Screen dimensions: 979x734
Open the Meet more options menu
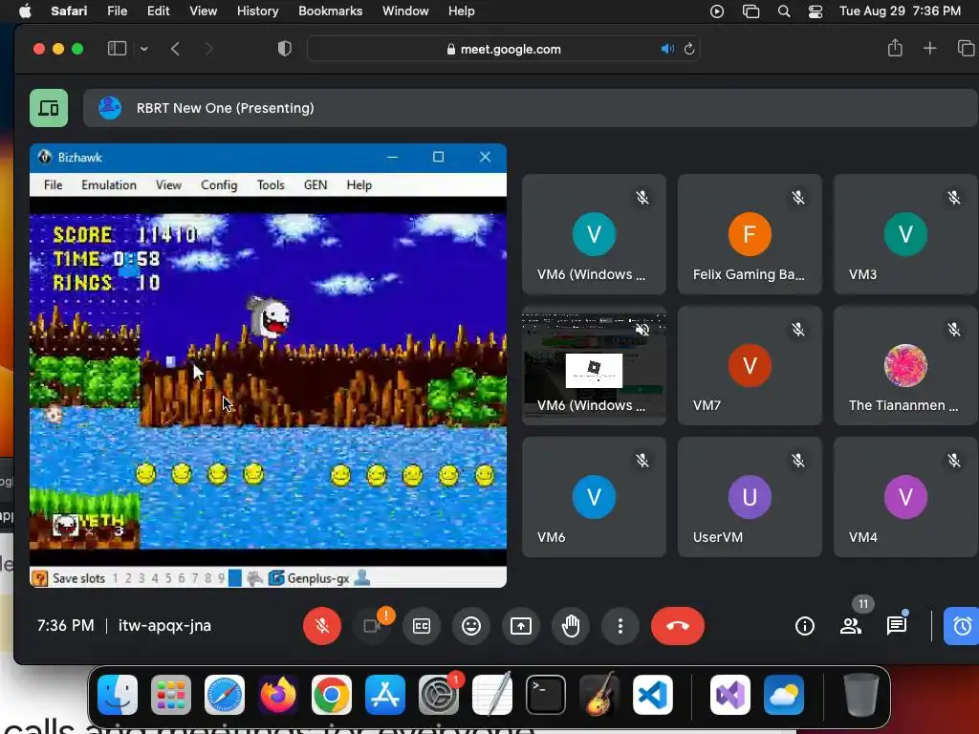[620, 625]
